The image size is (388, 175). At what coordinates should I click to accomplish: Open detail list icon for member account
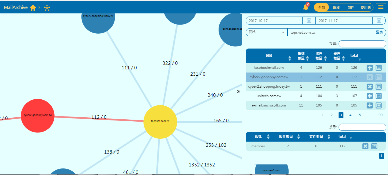tap(374, 146)
